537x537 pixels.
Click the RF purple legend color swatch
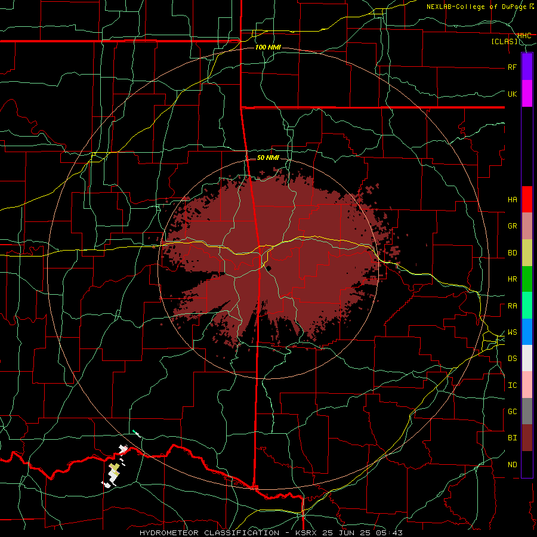tap(526, 67)
